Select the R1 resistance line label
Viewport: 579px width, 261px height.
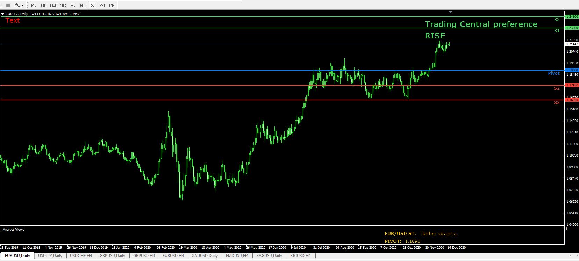(x=557, y=31)
